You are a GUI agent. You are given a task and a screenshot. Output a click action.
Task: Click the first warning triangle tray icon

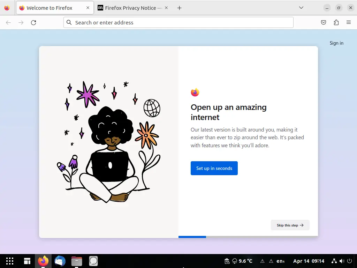[262, 261]
